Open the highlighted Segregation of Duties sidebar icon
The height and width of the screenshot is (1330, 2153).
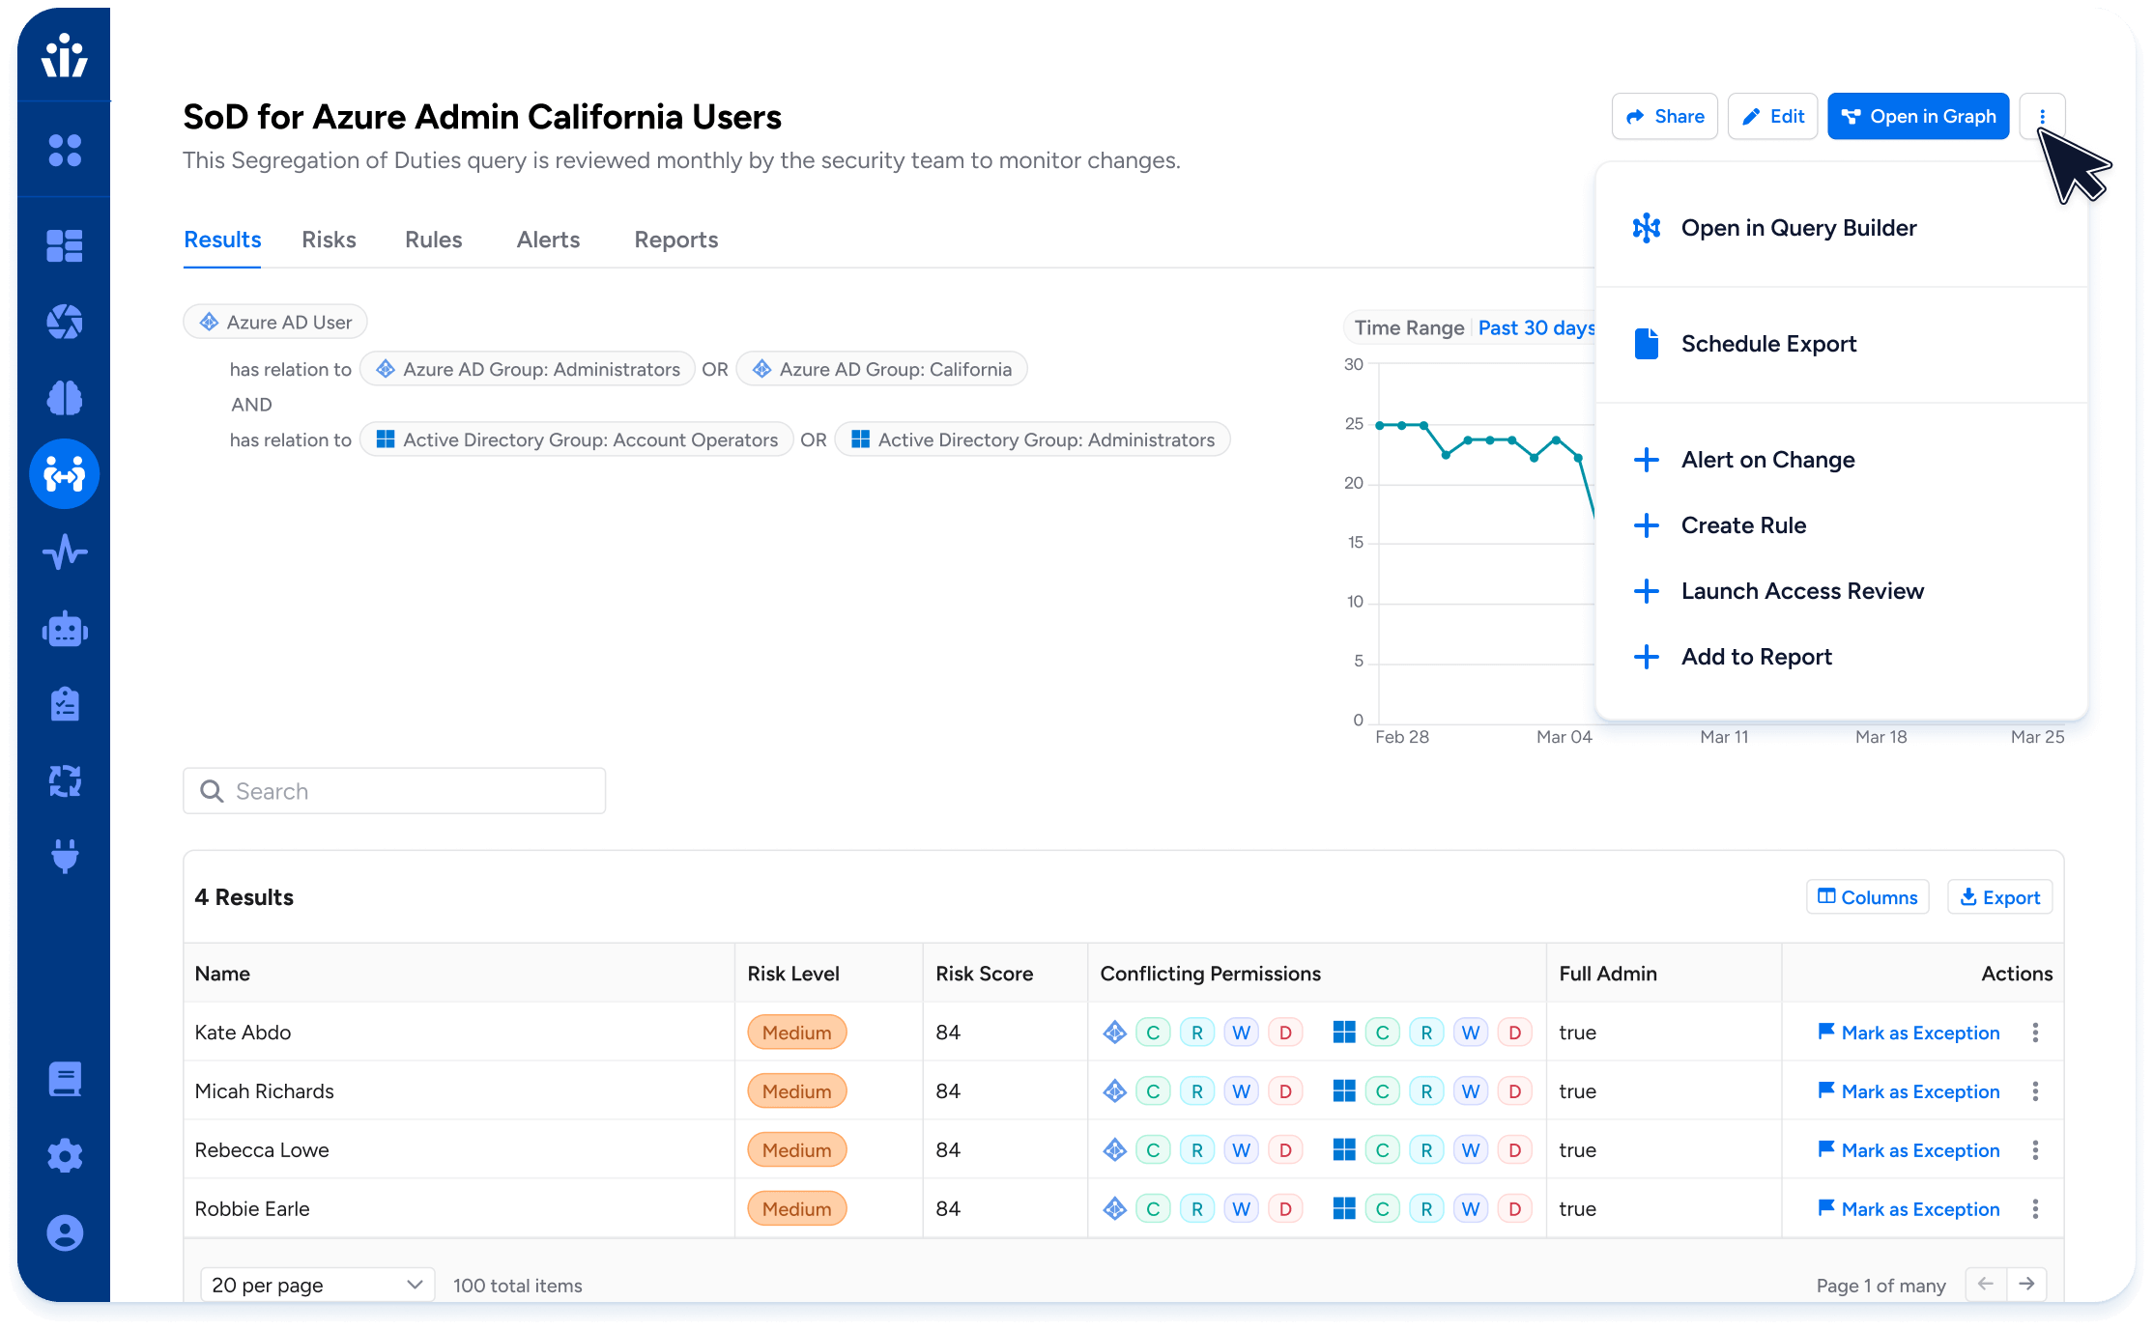pos(64,474)
